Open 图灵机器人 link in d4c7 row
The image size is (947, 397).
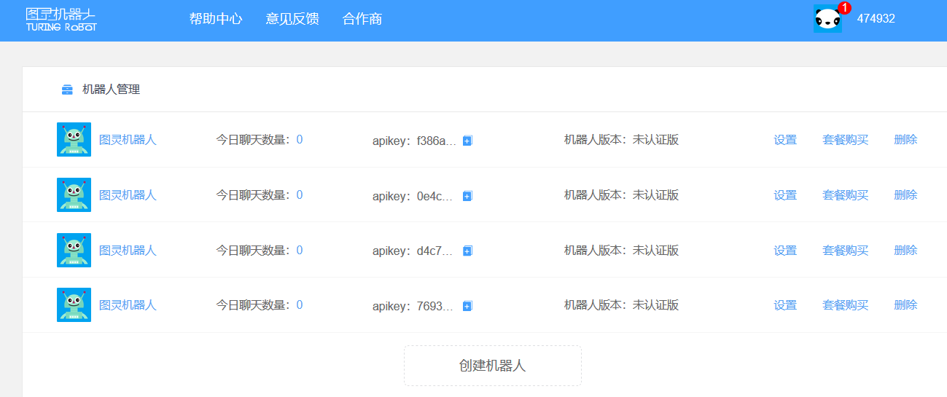128,251
